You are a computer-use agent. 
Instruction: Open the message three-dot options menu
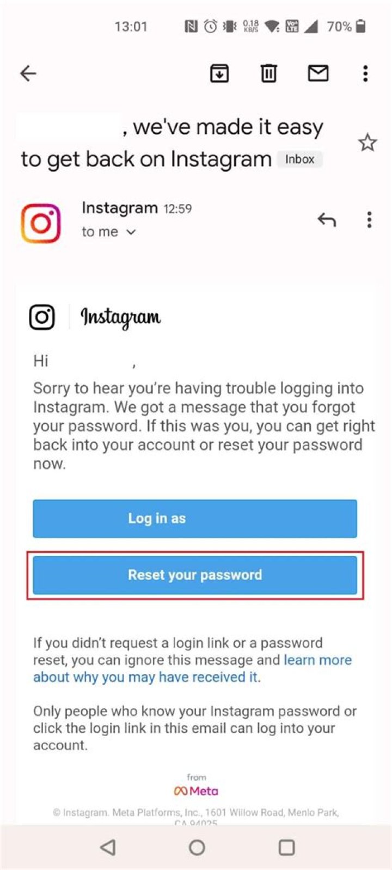click(369, 220)
